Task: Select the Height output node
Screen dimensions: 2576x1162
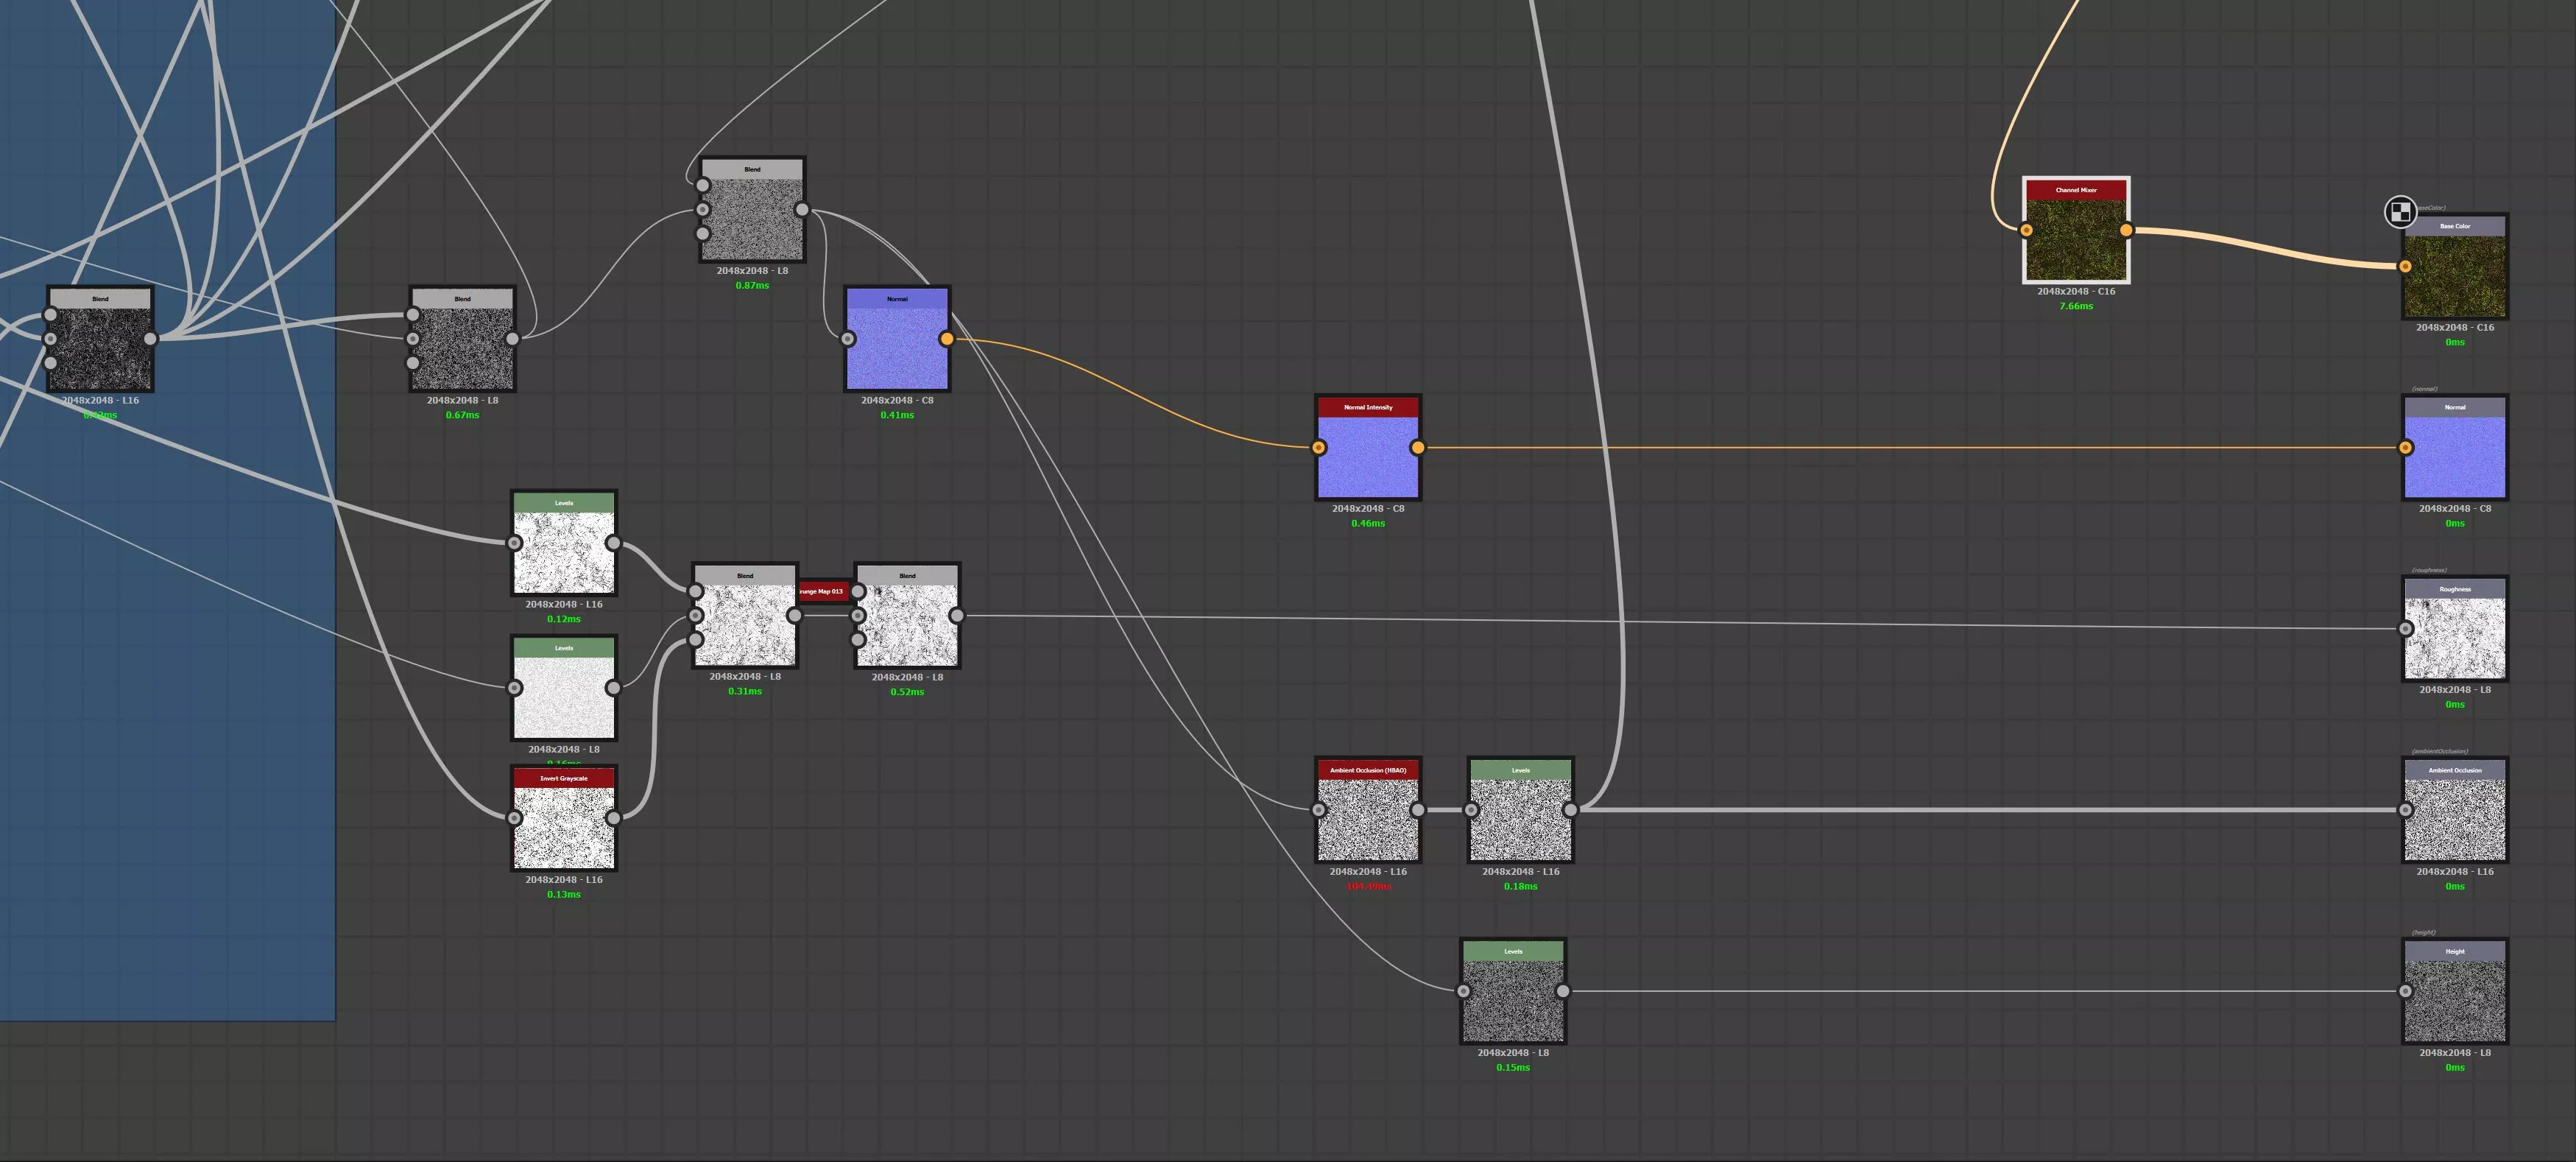Action: point(2455,1000)
